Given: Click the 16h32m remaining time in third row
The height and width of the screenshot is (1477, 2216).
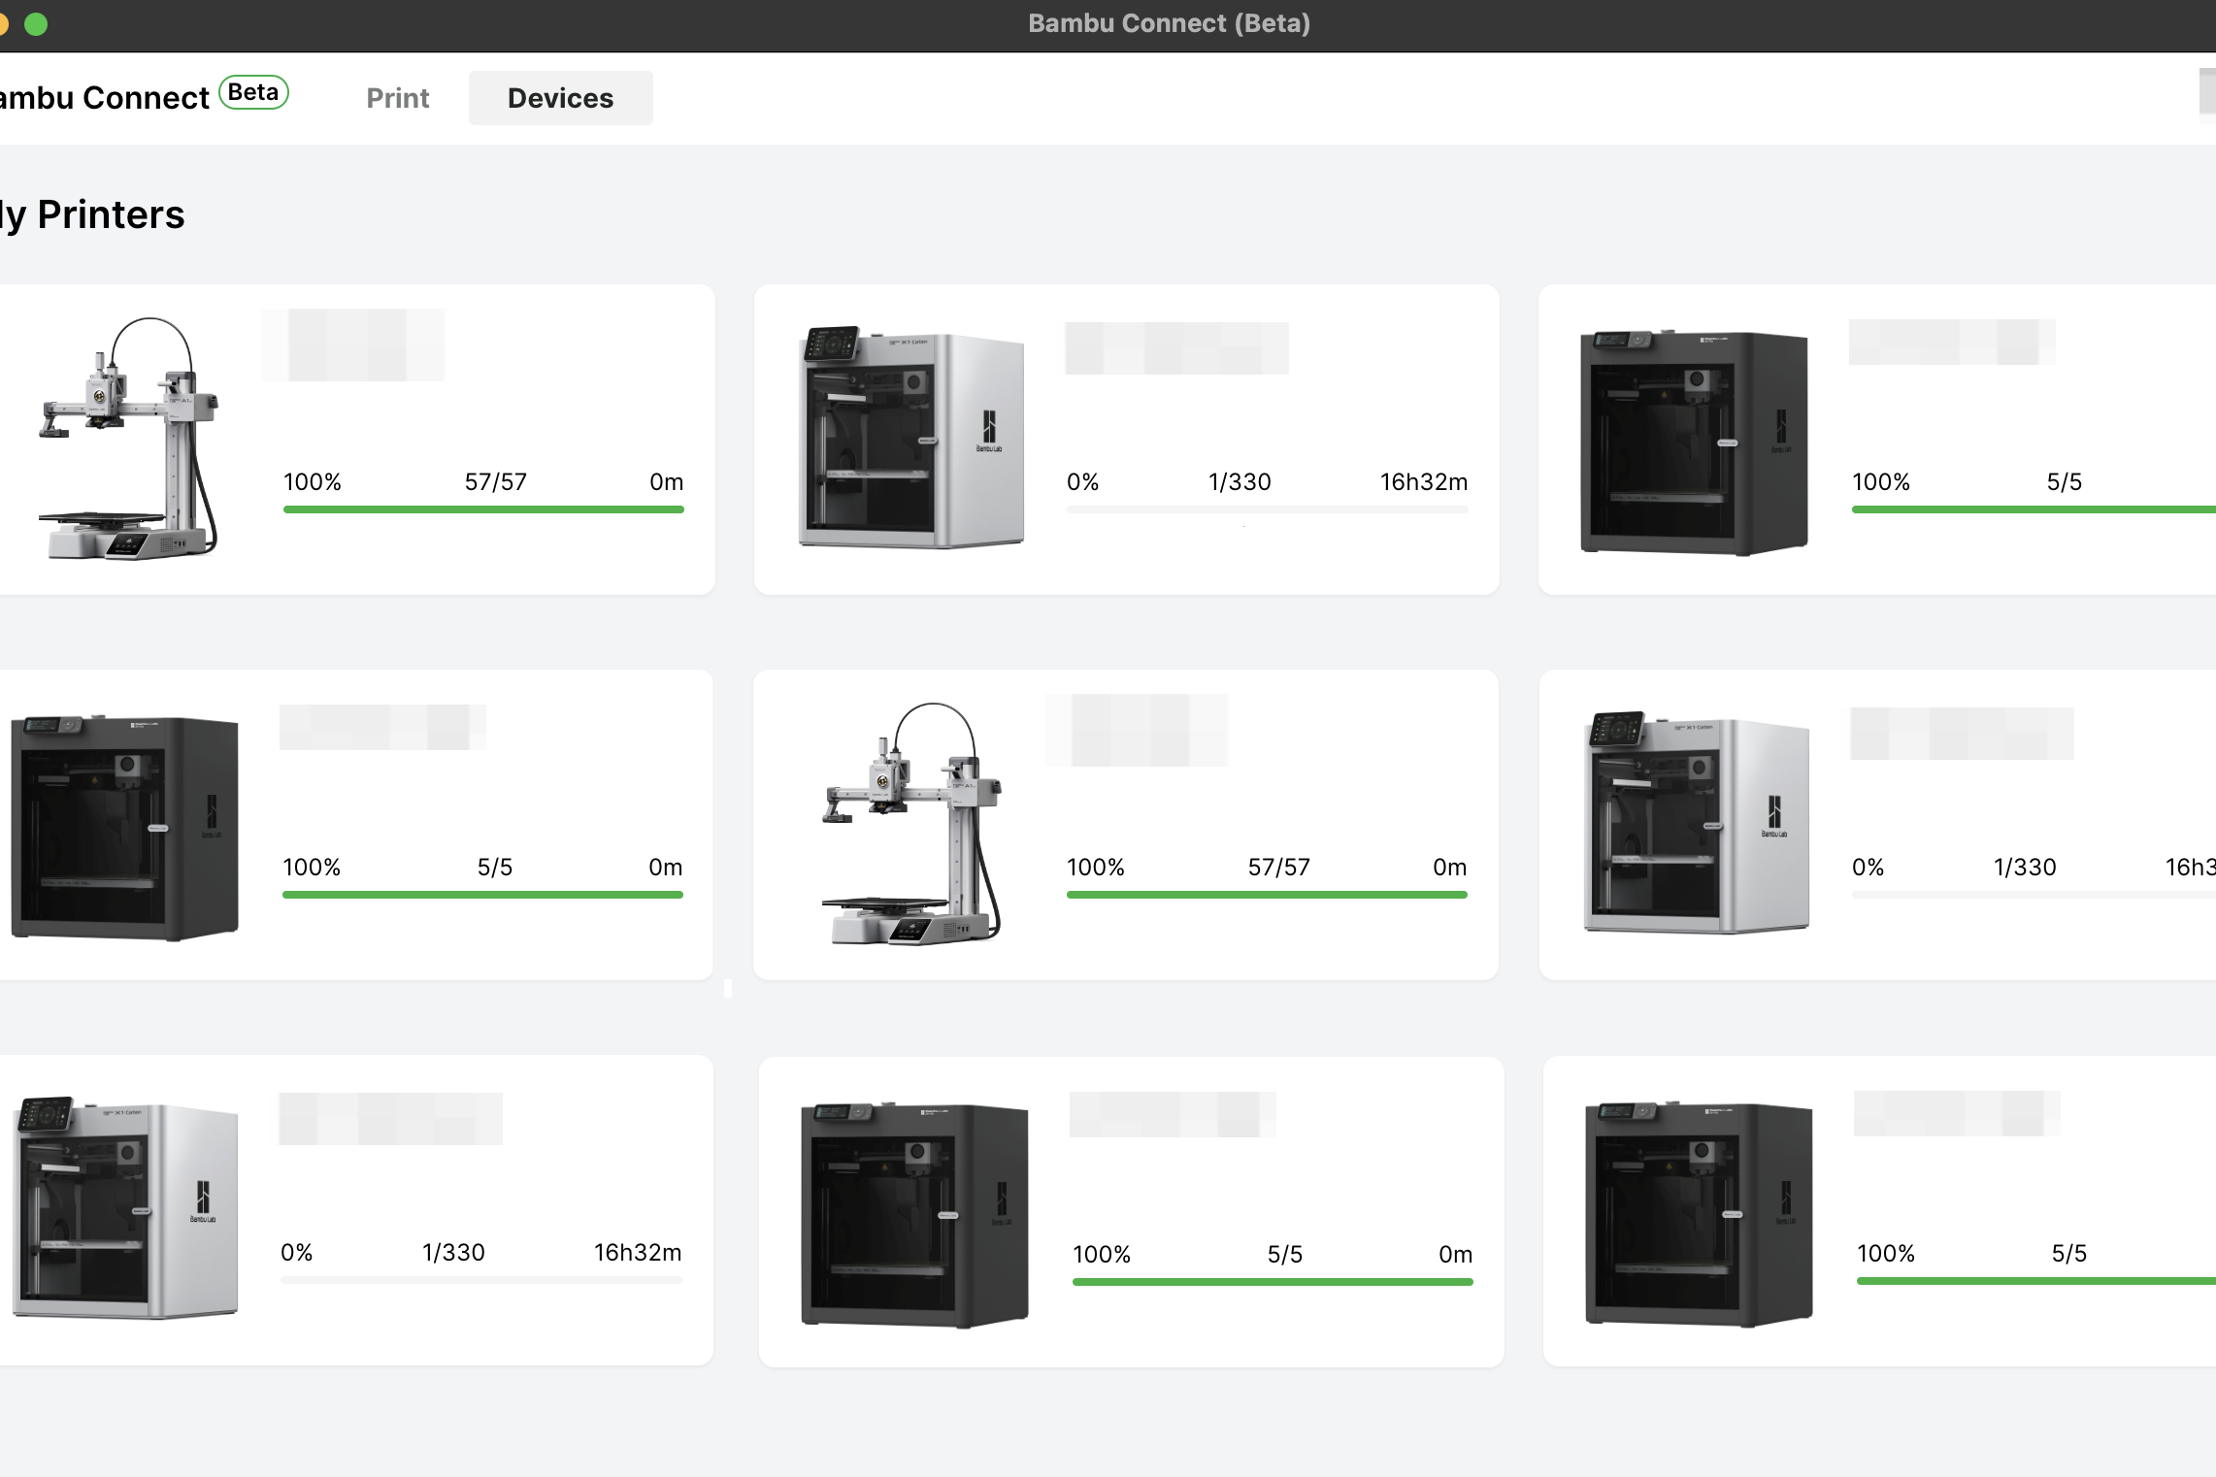Looking at the screenshot, I should (x=637, y=1253).
